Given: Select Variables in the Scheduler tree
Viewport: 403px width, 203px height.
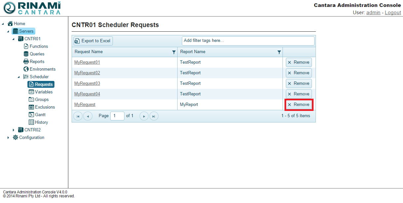Looking at the screenshot, I should pyautogui.click(x=44, y=92).
